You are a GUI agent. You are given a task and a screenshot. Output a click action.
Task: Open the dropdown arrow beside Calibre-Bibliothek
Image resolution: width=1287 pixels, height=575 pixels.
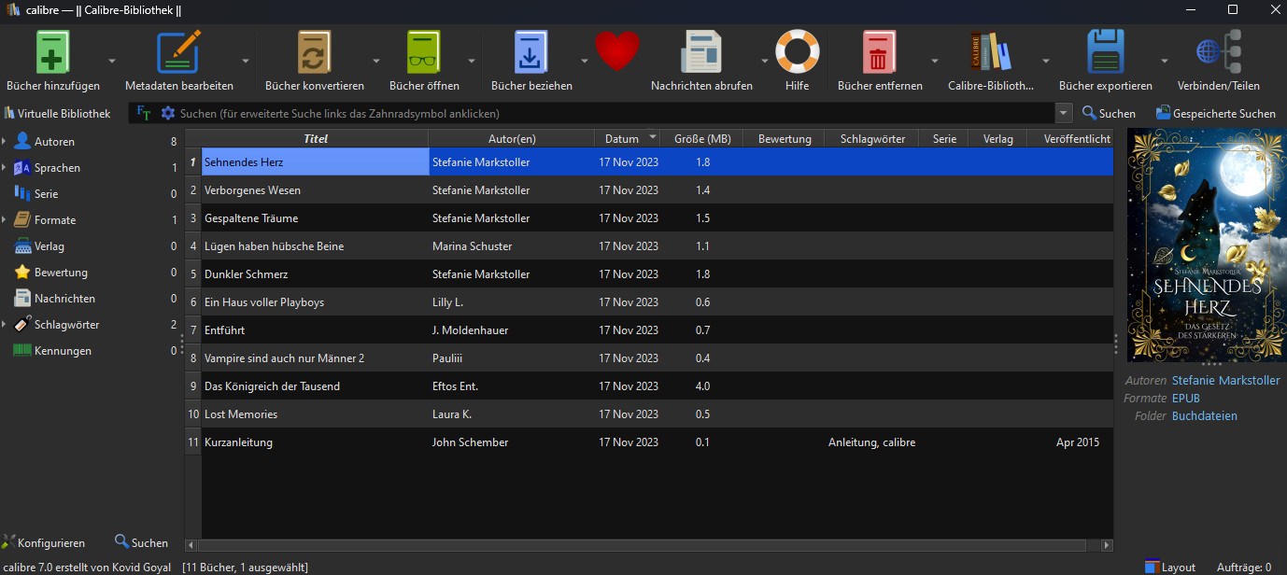click(x=1046, y=61)
